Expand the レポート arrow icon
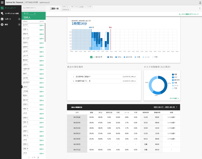202x159 pixels. pos(19,19)
